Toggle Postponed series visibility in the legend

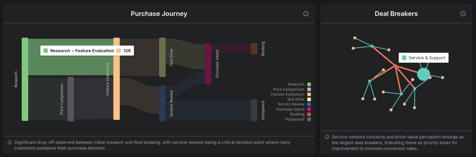(x=309, y=119)
